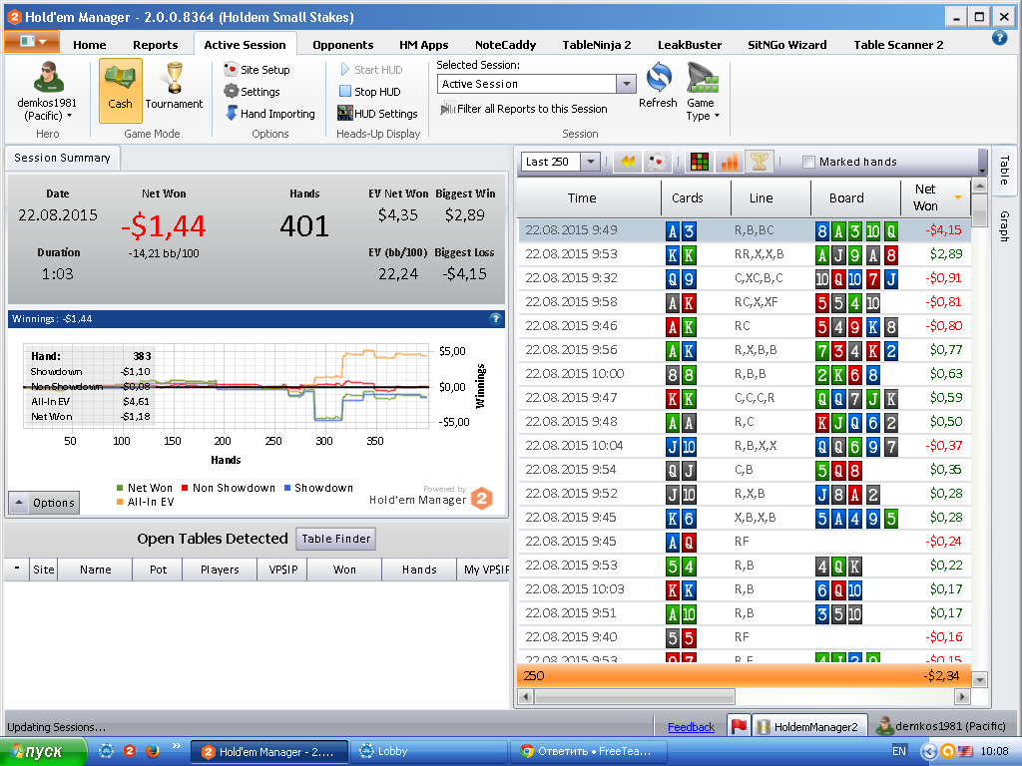
Task: Open the Windows Пуск start button
Action: point(43,752)
